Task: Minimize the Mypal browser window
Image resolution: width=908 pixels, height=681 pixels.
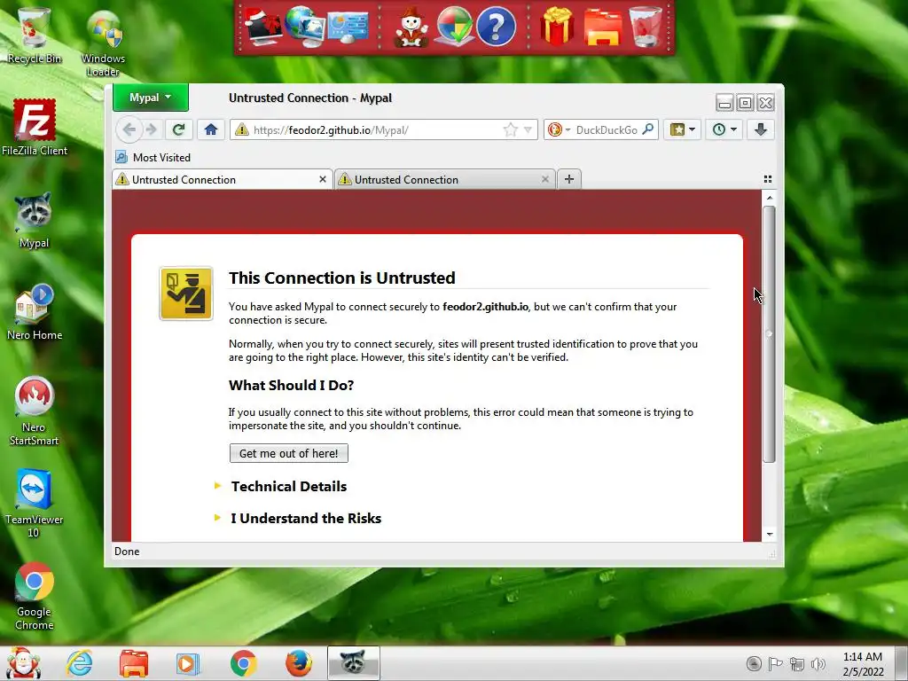Action: [x=724, y=103]
